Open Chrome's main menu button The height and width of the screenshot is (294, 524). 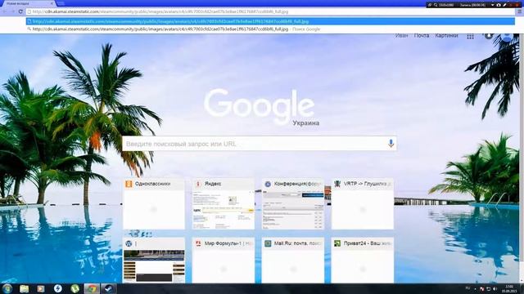tap(520, 11)
